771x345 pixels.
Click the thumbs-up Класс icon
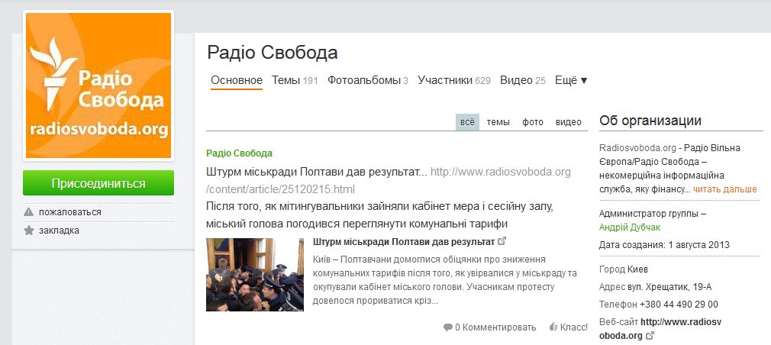point(553,327)
